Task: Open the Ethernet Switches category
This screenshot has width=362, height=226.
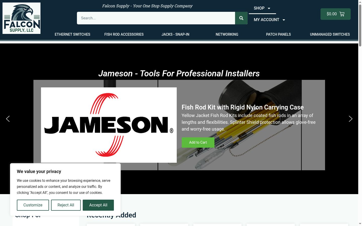Action: tap(72, 34)
